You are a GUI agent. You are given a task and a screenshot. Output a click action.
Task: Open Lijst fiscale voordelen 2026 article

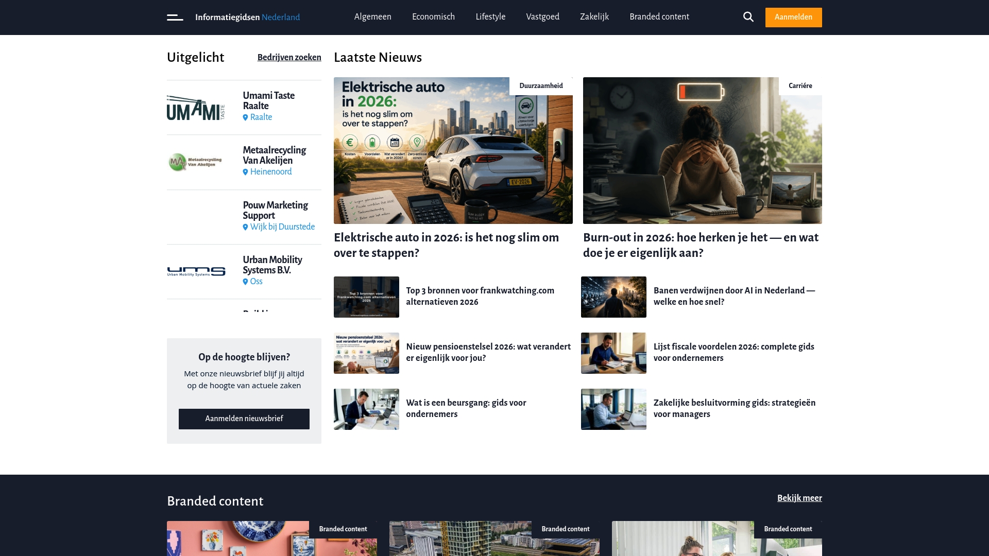734,352
